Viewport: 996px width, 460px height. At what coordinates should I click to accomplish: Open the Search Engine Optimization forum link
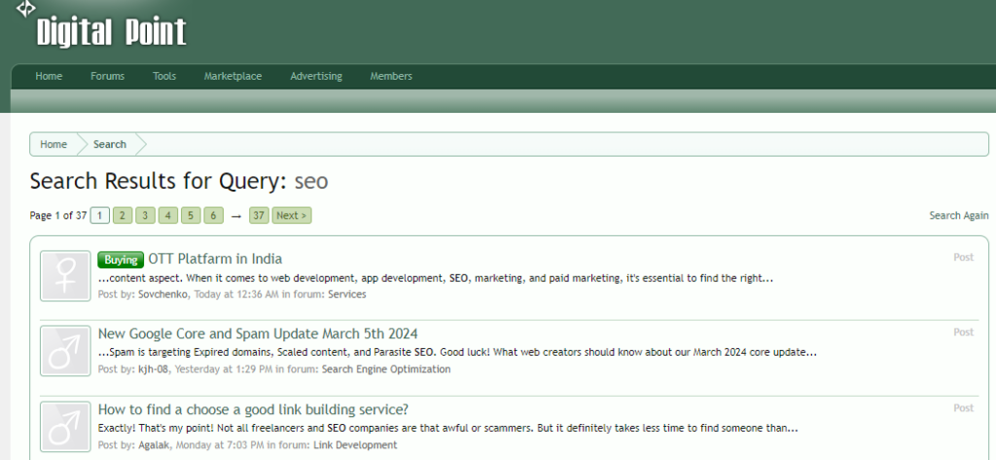coord(385,370)
